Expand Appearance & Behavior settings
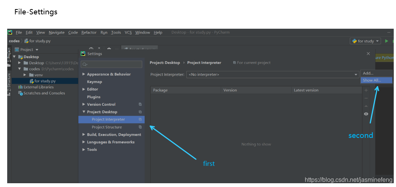The image size is (396, 187). [84, 74]
